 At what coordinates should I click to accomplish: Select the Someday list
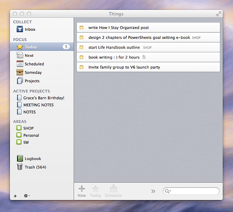click(x=42, y=72)
